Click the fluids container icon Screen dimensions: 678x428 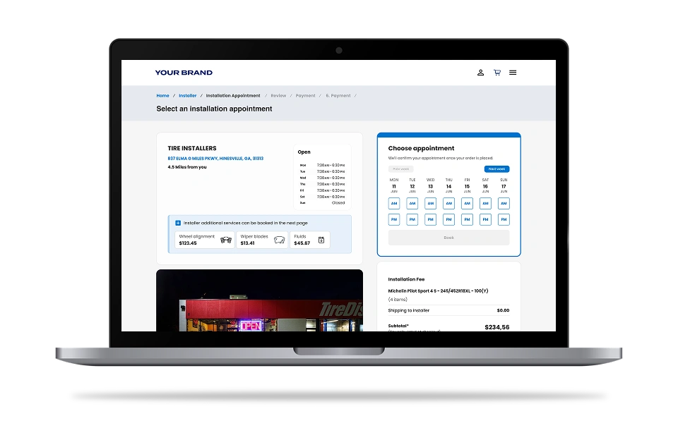point(321,240)
